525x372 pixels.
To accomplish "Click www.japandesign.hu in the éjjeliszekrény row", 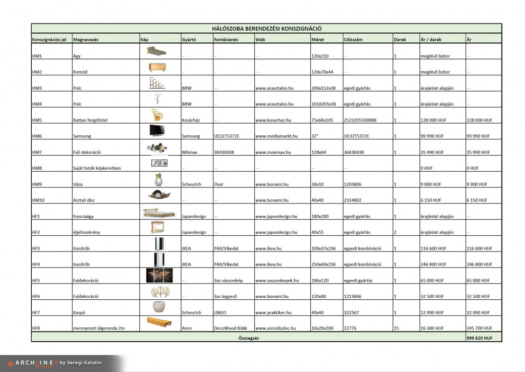I will pos(276,232).
